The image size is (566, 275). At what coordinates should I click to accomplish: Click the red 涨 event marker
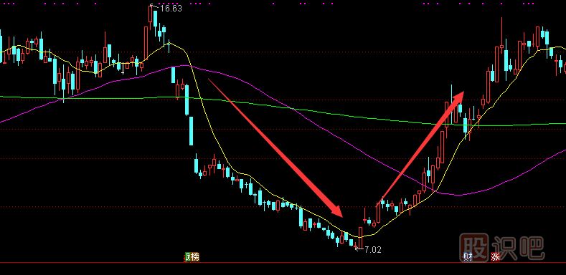[495, 257]
